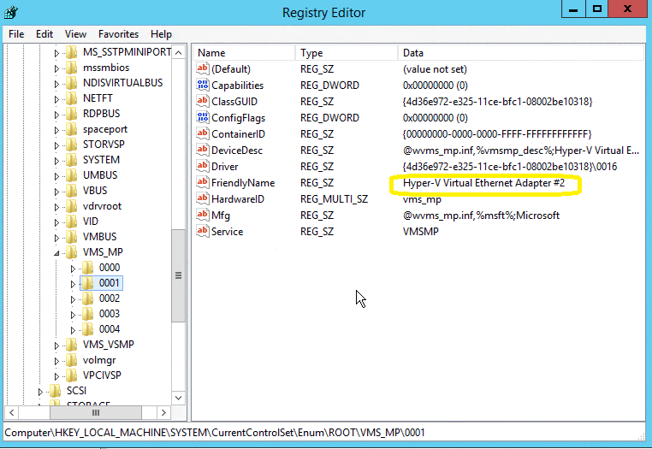This screenshot has width=652, height=449.
Task: Click the tree pane vertical scrollbar thumb
Action: pos(178,275)
